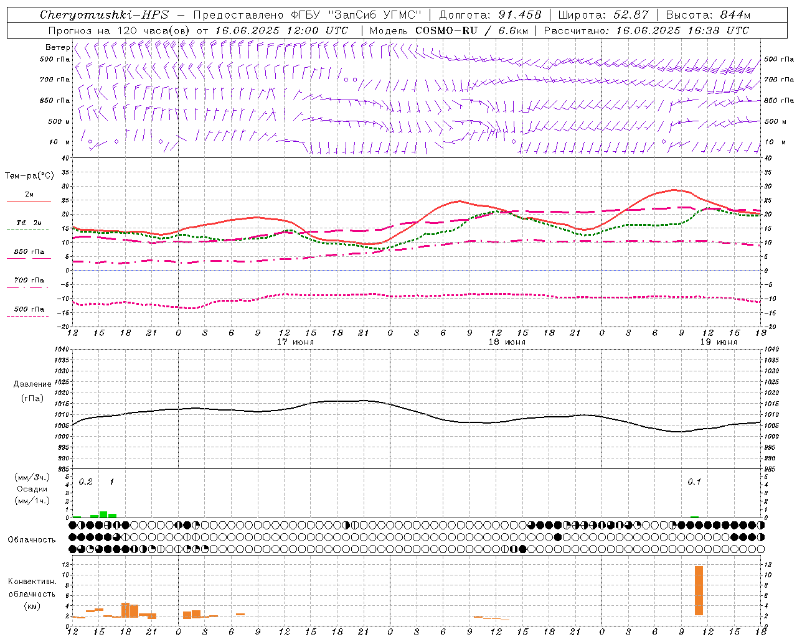
Task: Click the Широта: 52.87 value
Action: [603, 15]
